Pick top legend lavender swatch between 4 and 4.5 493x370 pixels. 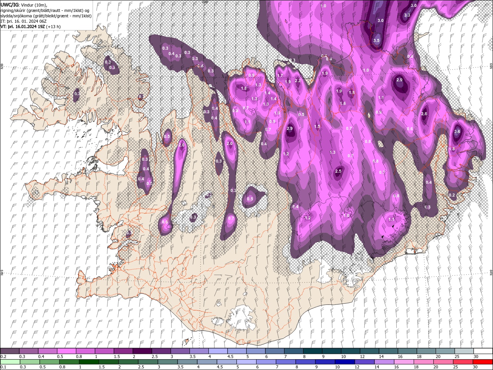218,351
